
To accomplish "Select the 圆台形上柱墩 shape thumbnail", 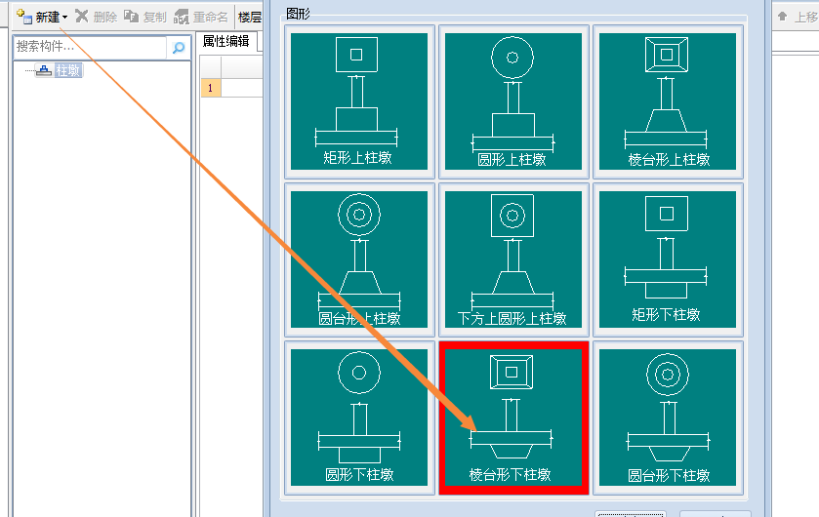I will (x=359, y=259).
